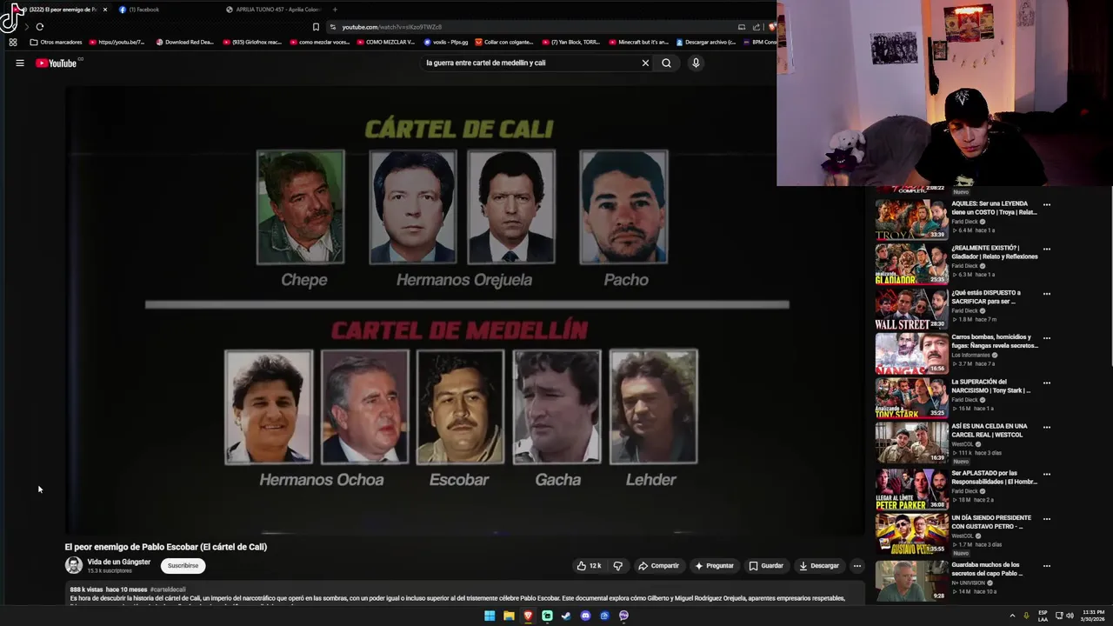
Task: Dislike the video
Action: pos(617,566)
